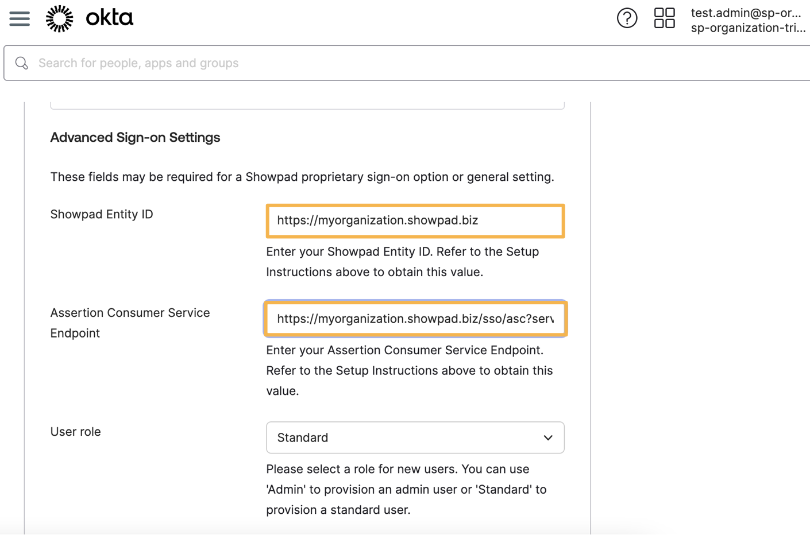Image resolution: width=810 pixels, height=558 pixels.
Task: Focus the Assertion Consumer Service Endpoint field
Action: tap(415, 319)
